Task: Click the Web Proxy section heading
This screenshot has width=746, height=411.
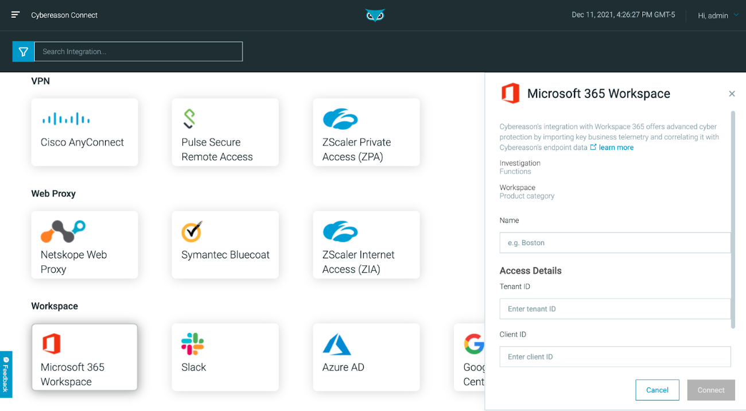Action: tap(53, 193)
